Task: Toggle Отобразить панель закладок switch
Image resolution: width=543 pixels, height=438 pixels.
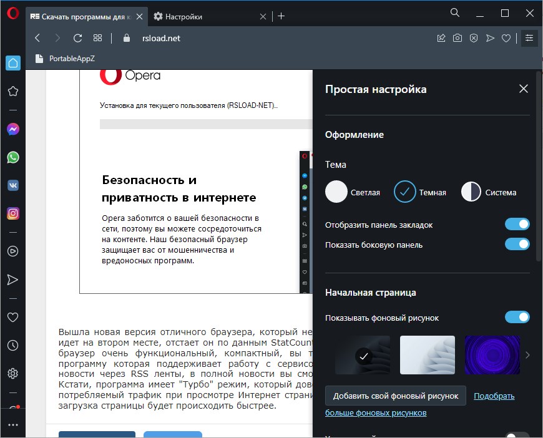Action: 517,225
